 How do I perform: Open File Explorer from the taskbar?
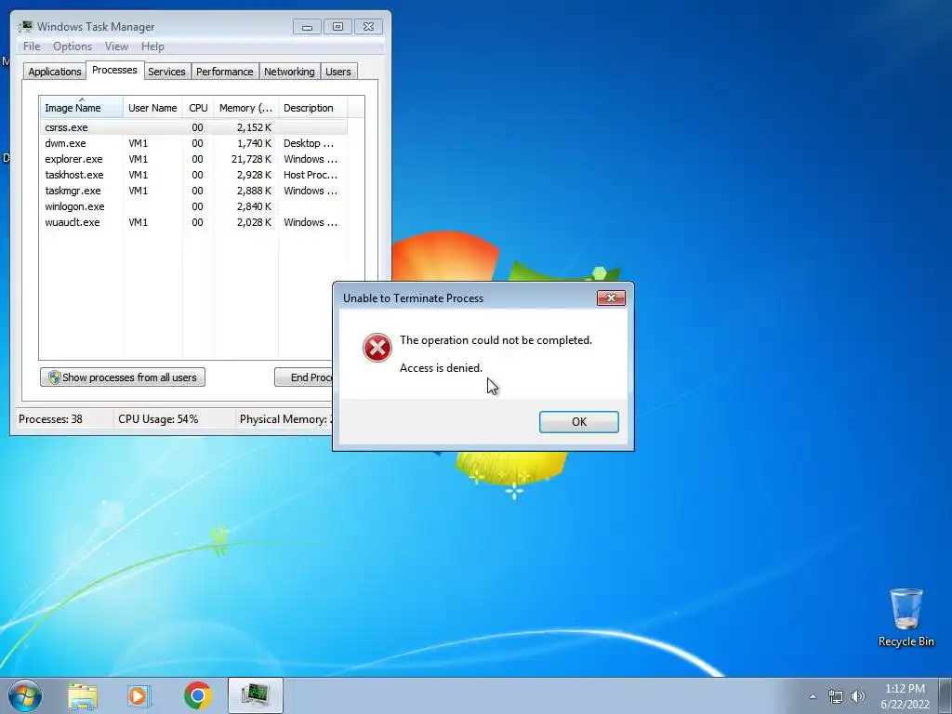click(83, 695)
